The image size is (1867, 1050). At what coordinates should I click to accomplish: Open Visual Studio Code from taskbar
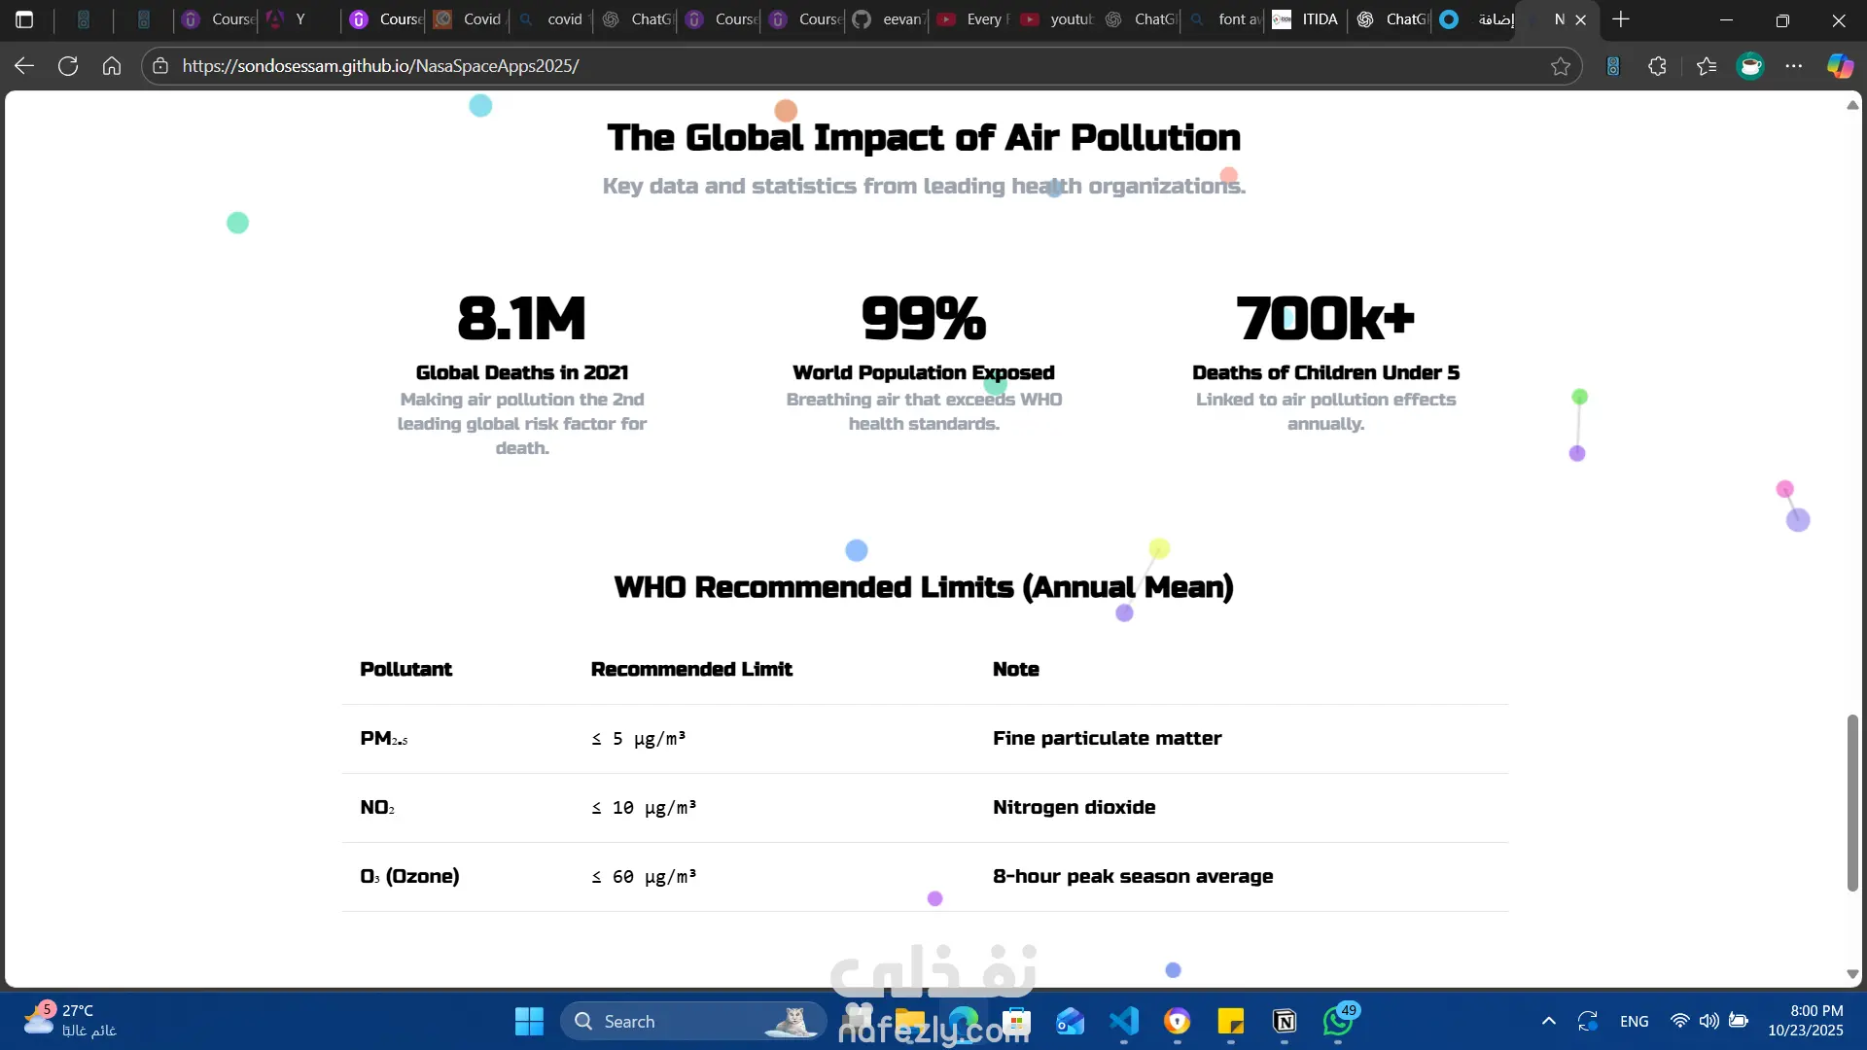1124,1021
